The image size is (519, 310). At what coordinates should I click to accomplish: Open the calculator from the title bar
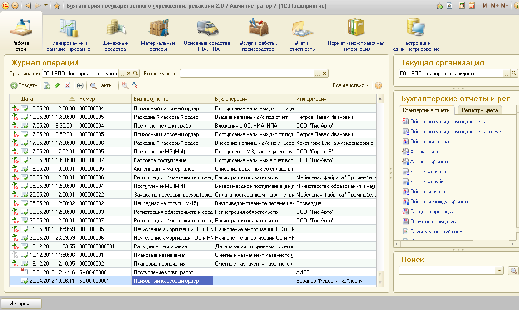point(462,6)
